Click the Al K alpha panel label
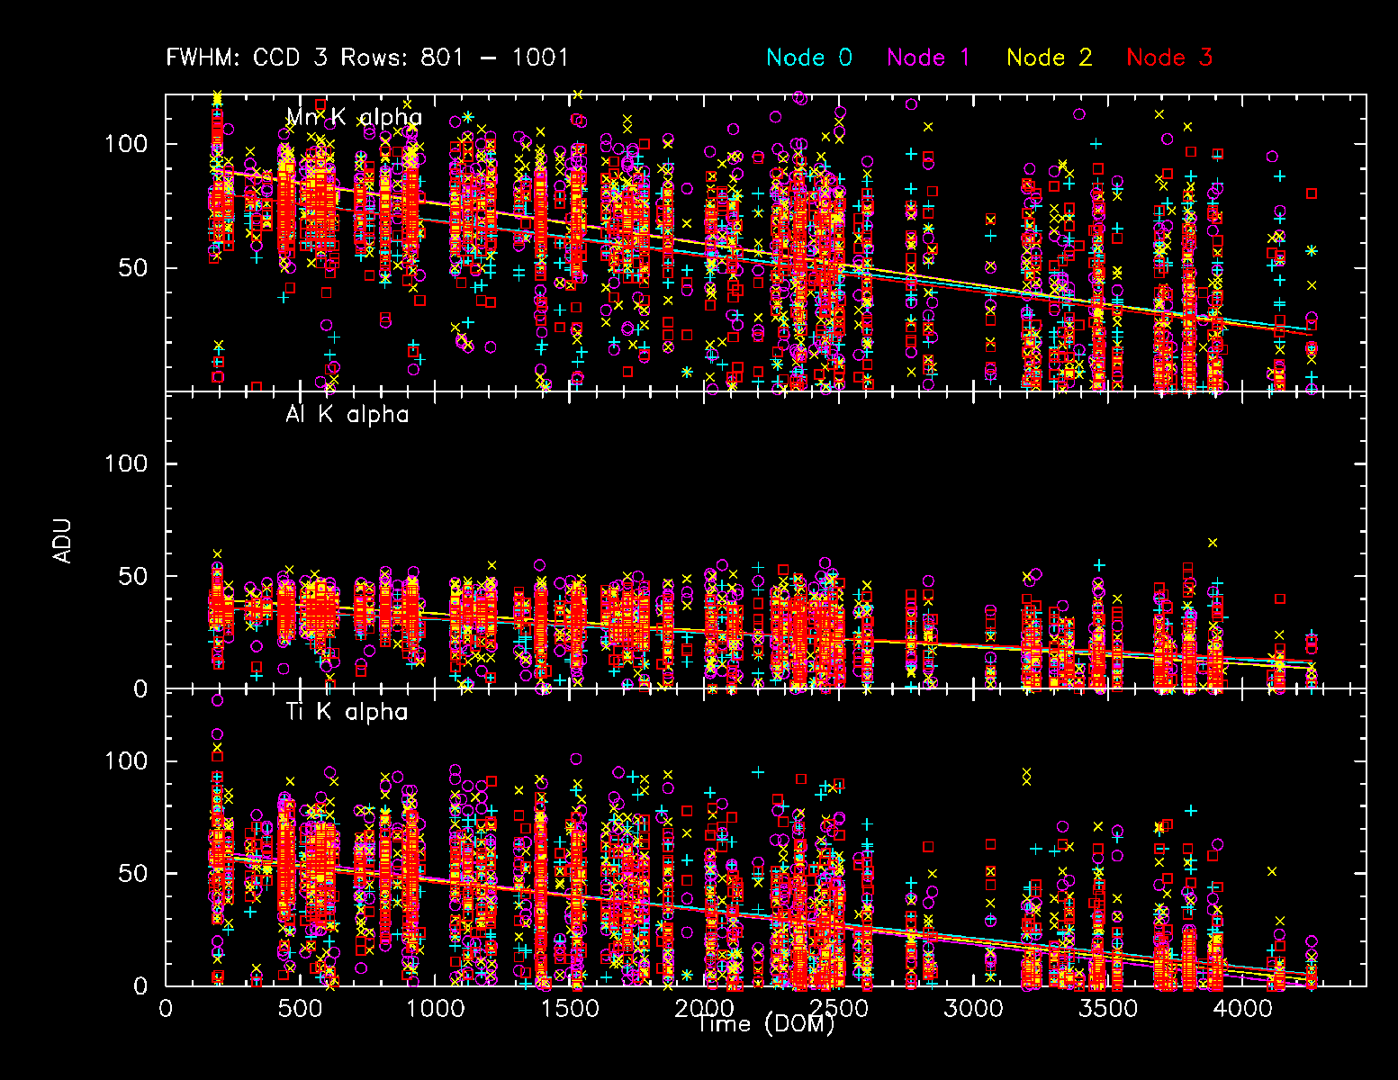1398x1080 pixels. (347, 415)
